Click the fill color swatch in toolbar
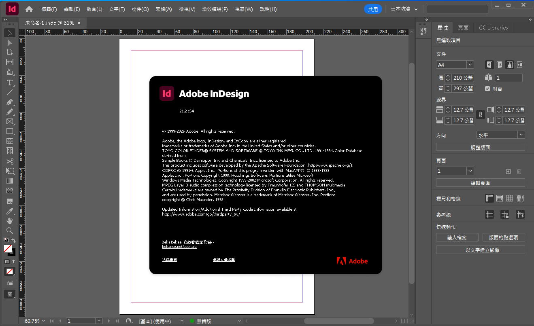 point(8,248)
